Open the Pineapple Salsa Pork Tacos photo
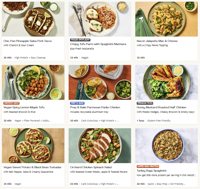The width and height of the screenshot is (200, 189). 33,19
